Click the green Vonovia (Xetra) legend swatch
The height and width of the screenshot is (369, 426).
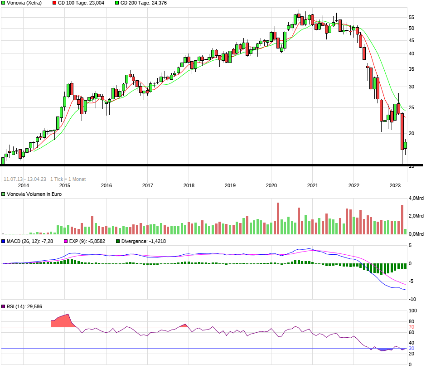[x=3, y=3]
